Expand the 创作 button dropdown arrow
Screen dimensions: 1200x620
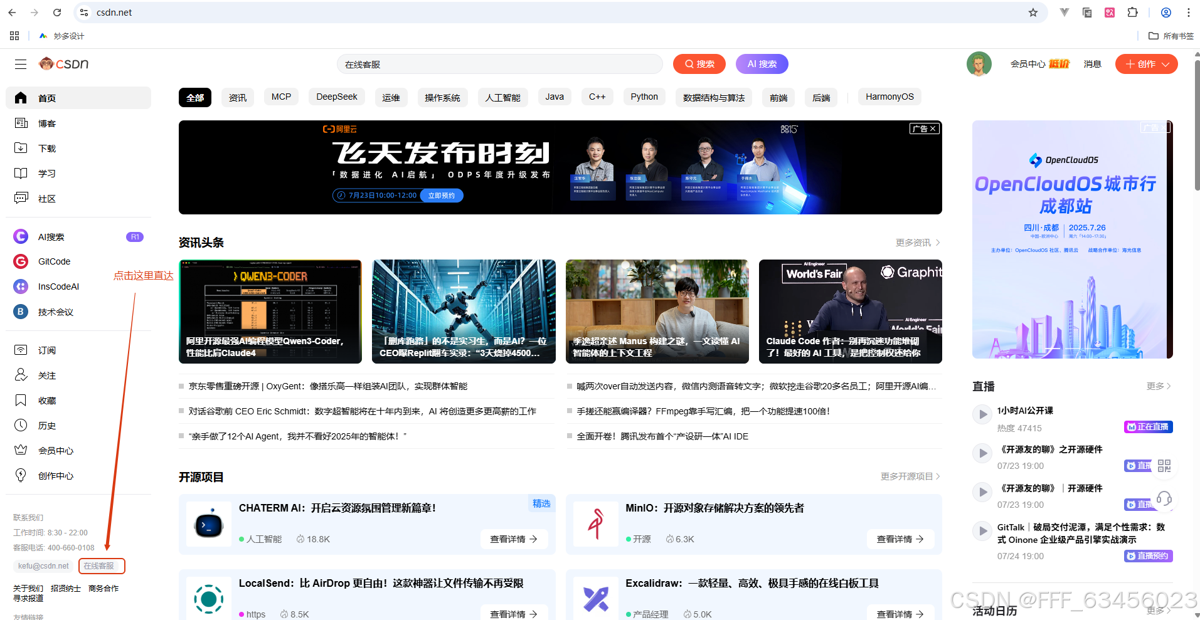pyautogui.click(x=1165, y=64)
